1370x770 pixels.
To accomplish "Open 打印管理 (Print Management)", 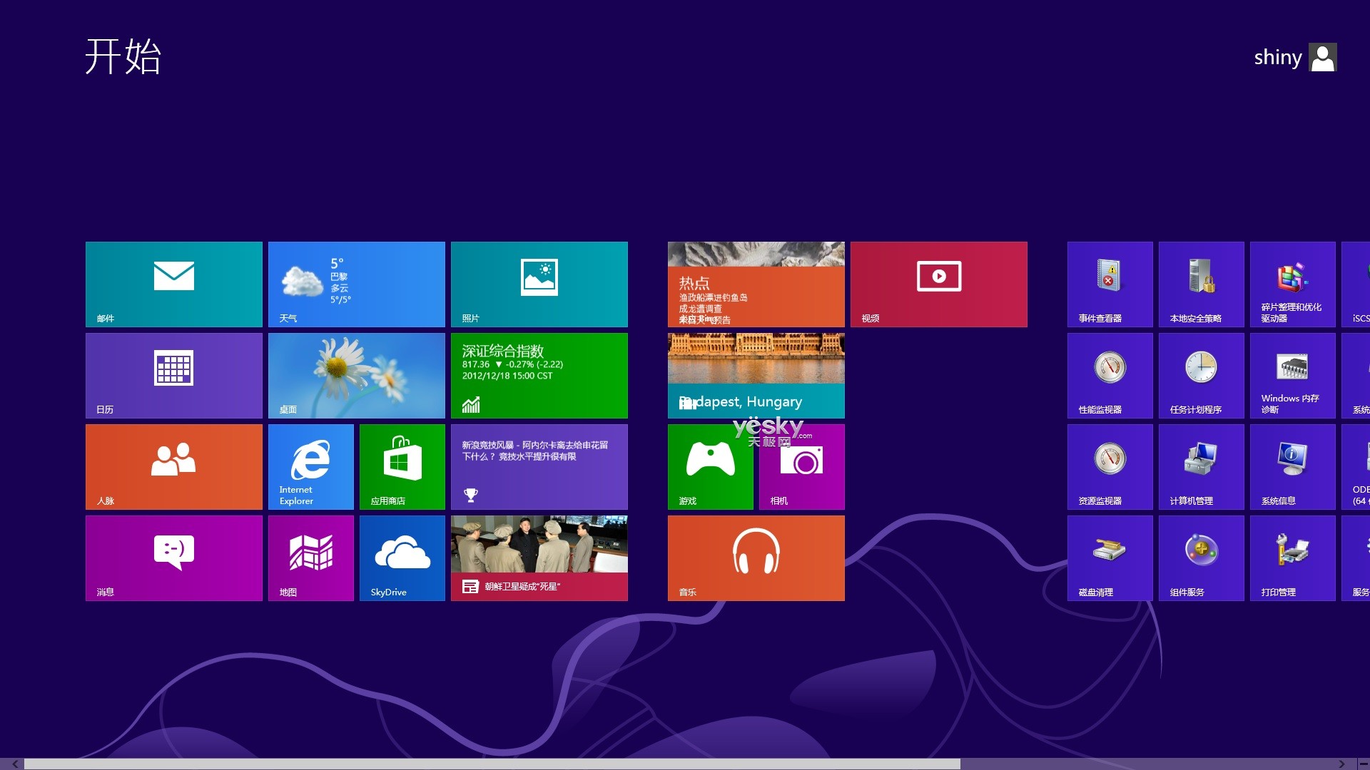I will 1292,558.
